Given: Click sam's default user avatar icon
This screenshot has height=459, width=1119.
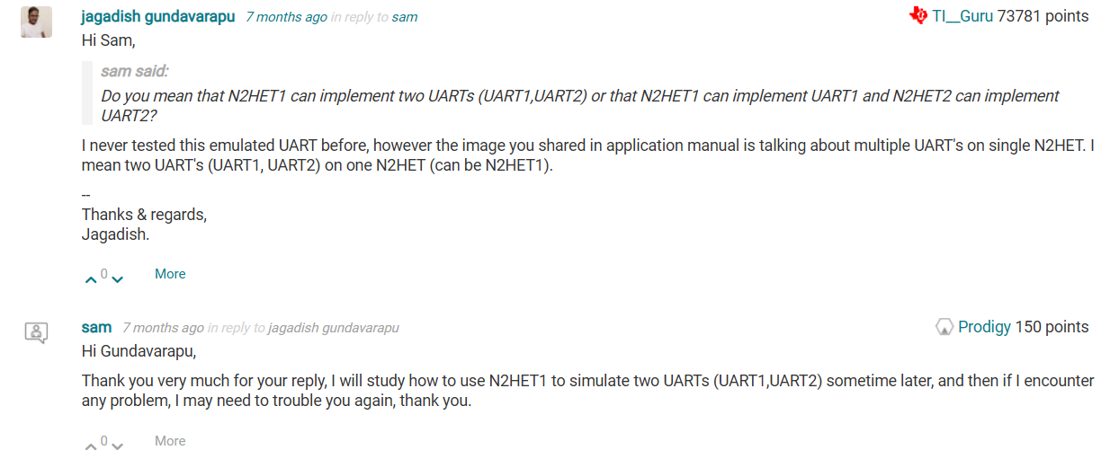Looking at the screenshot, I should click(36, 332).
